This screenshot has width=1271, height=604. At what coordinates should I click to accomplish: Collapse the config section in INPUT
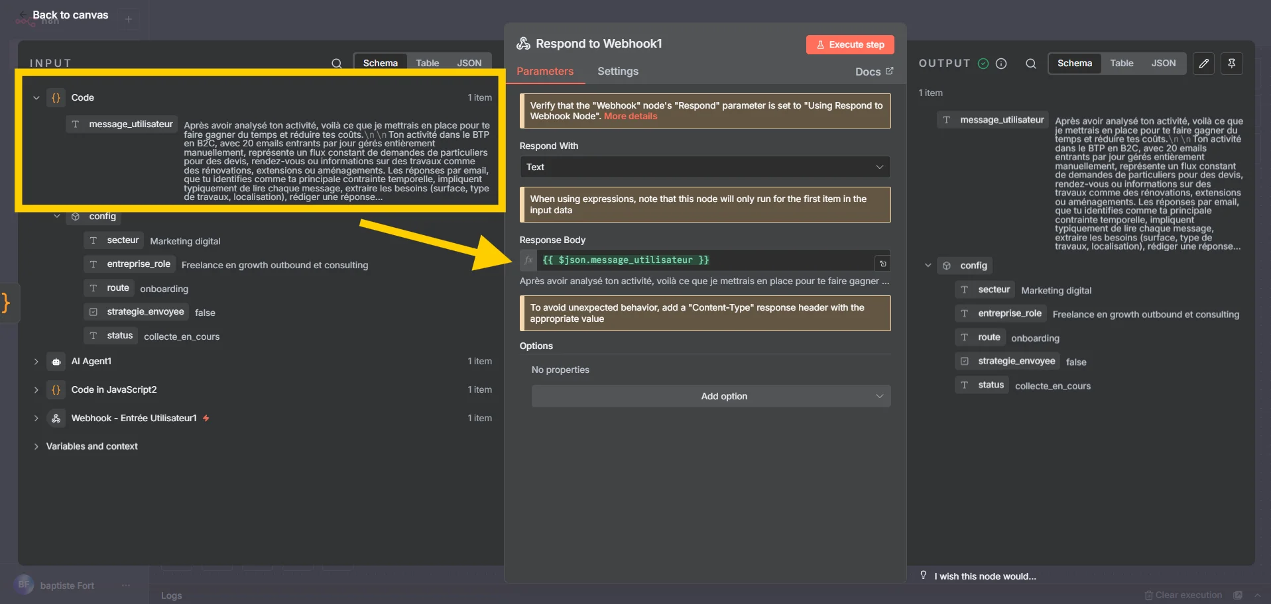(x=56, y=217)
